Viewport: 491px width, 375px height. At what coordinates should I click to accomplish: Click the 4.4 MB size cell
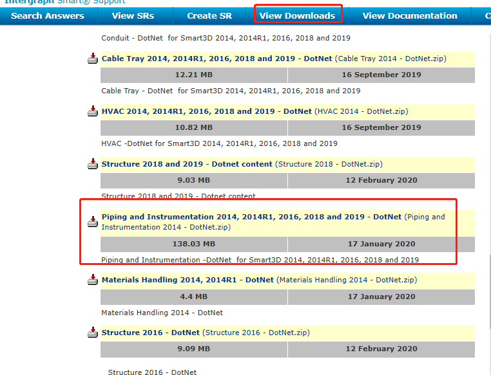click(194, 297)
